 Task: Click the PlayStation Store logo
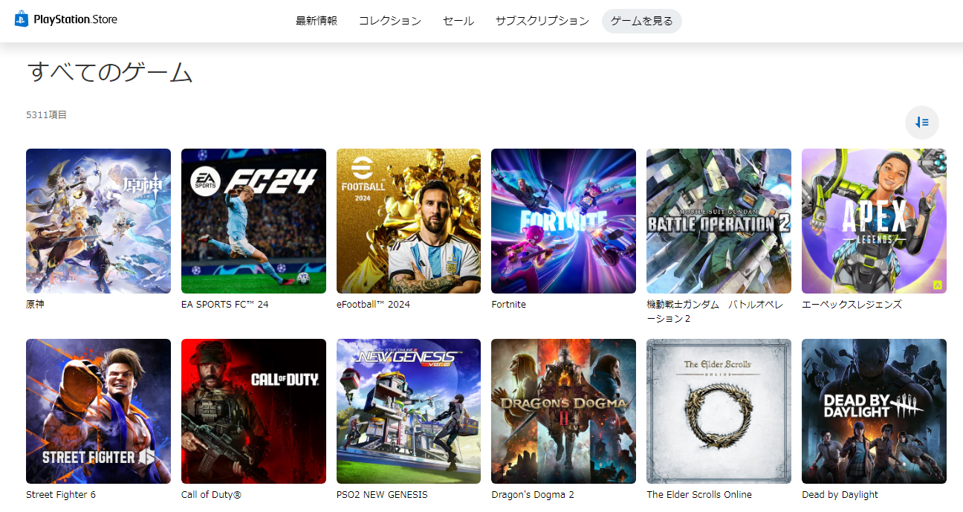pos(66,20)
